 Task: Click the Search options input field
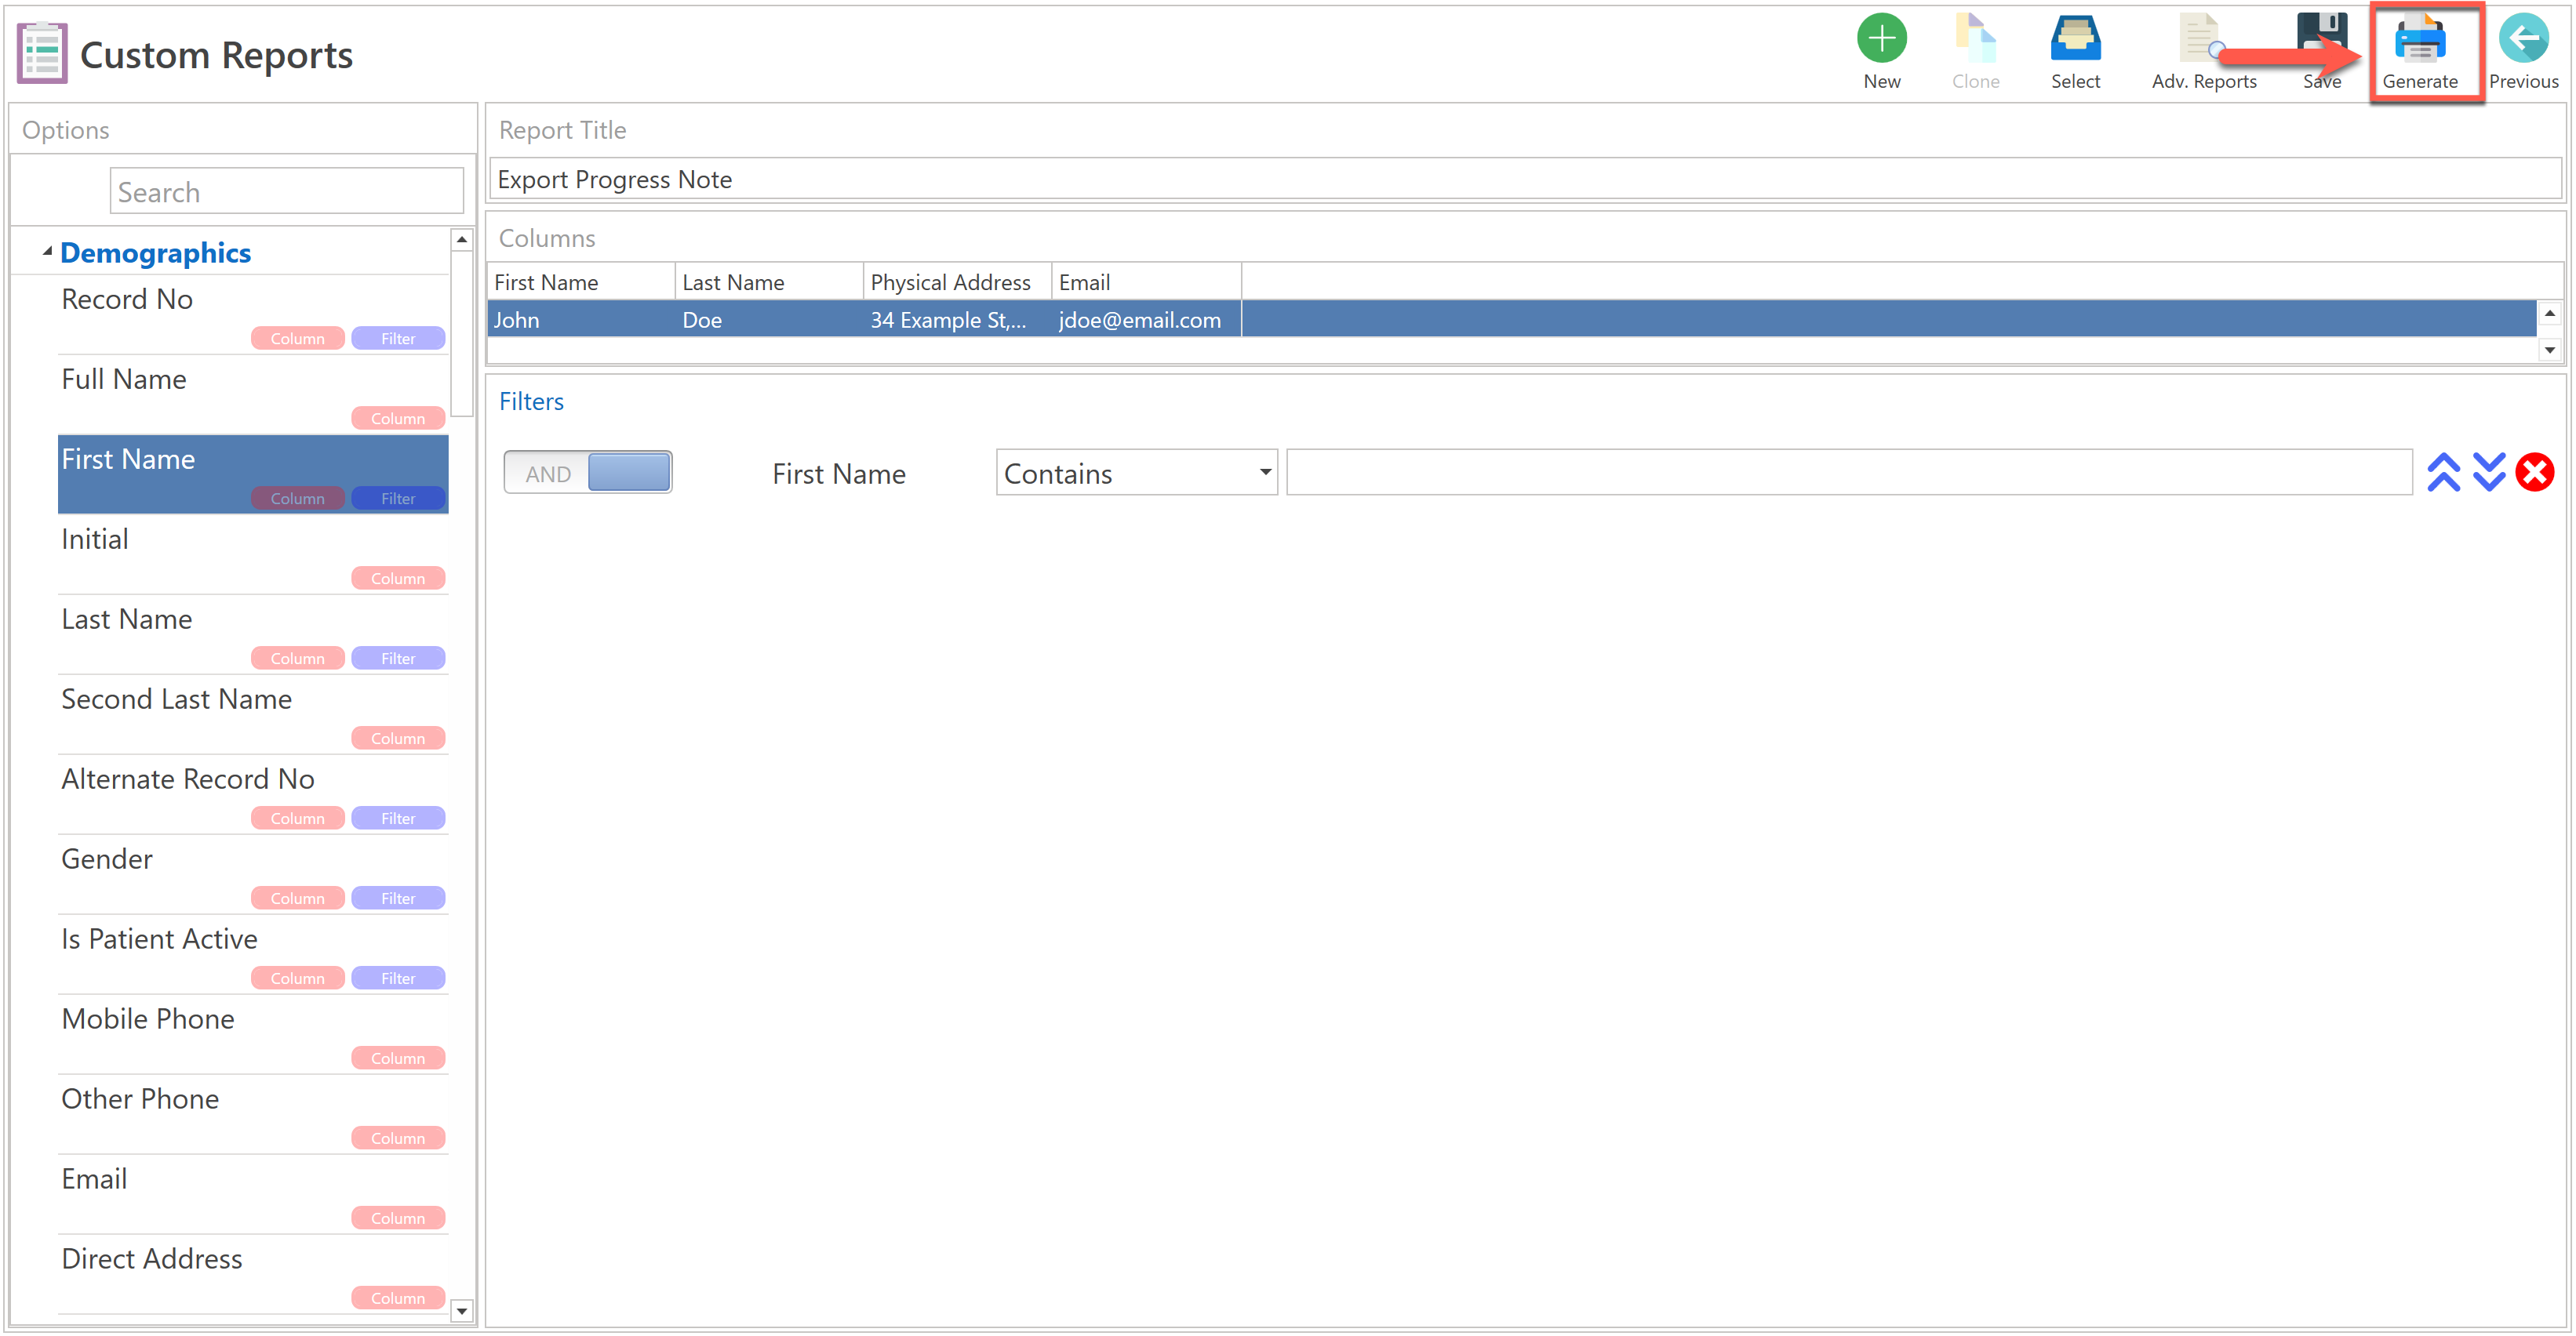point(286,192)
